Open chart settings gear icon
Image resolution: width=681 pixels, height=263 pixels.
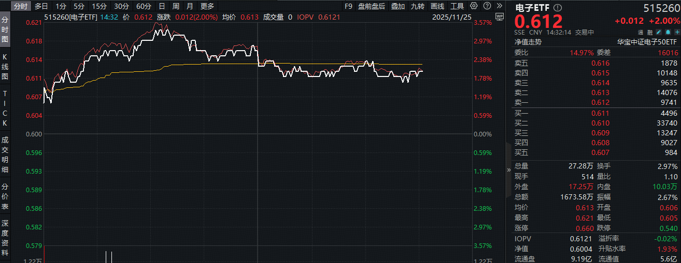point(473,6)
